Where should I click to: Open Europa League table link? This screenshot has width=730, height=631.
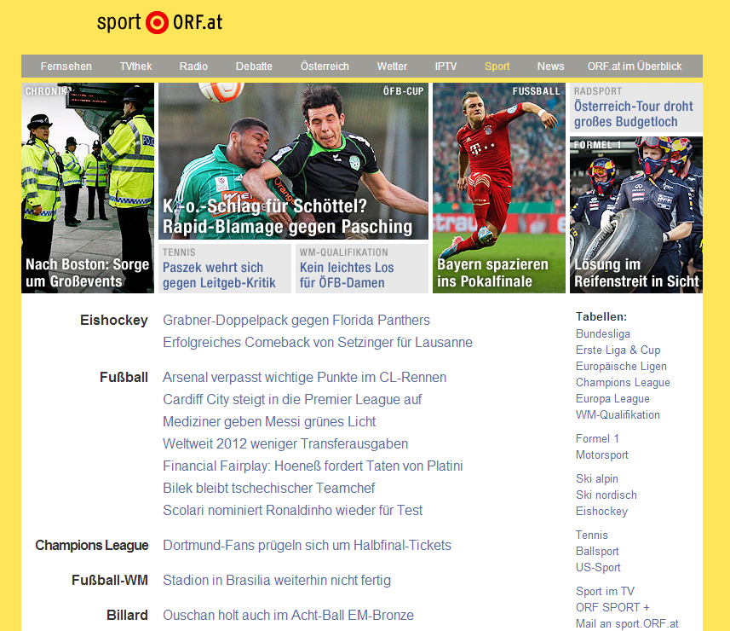click(x=612, y=398)
